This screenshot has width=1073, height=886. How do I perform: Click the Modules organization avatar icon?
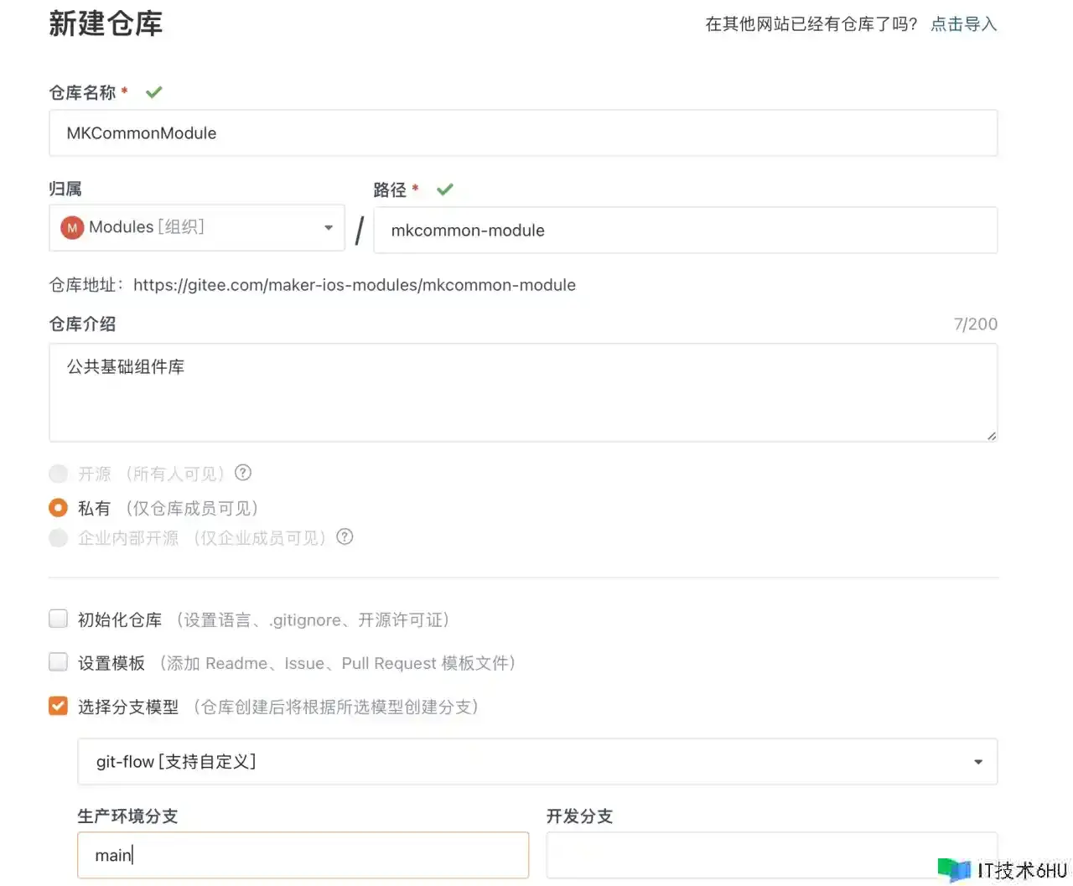tap(72, 227)
